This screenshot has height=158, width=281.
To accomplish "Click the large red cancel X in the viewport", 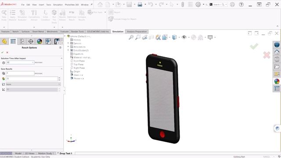I will coord(267,55).
